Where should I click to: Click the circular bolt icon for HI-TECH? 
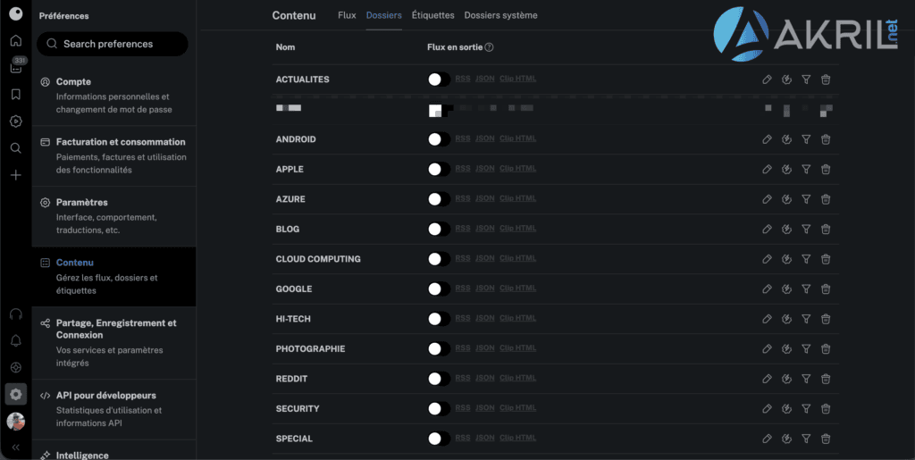[x=786, y=319]
